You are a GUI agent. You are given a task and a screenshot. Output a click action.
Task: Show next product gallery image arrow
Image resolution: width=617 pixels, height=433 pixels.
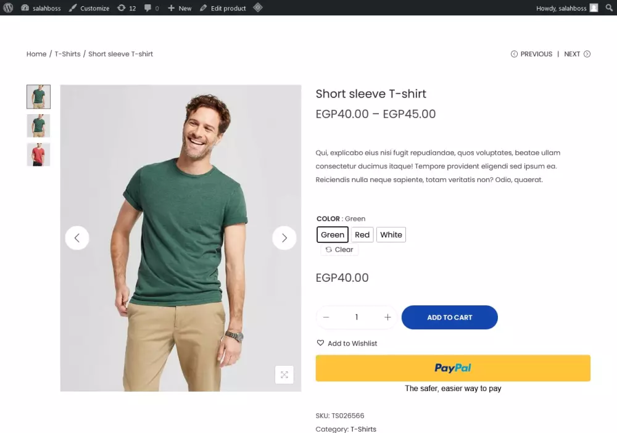click(x=284, y=237)
